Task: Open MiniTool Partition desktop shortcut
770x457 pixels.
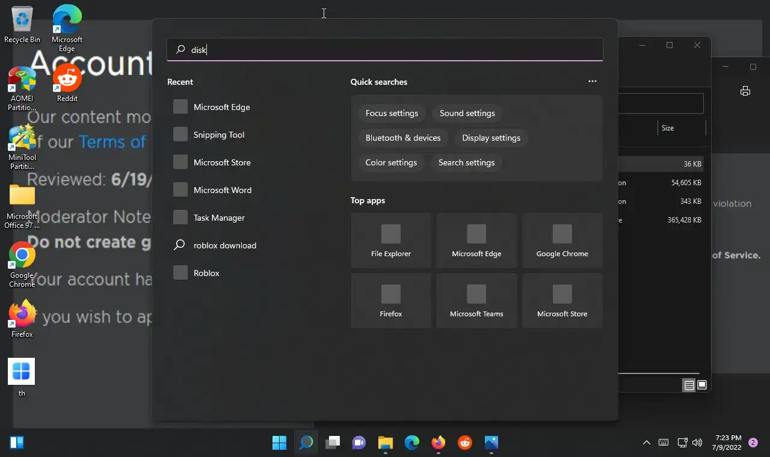Action: click(x=22, y=147)
